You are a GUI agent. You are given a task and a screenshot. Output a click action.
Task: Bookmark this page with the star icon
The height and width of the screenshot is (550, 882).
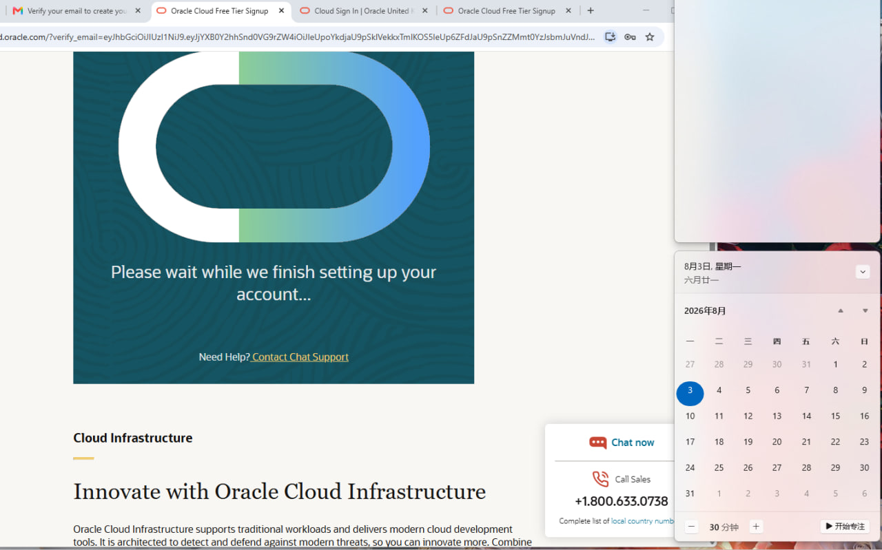[650, 37]
